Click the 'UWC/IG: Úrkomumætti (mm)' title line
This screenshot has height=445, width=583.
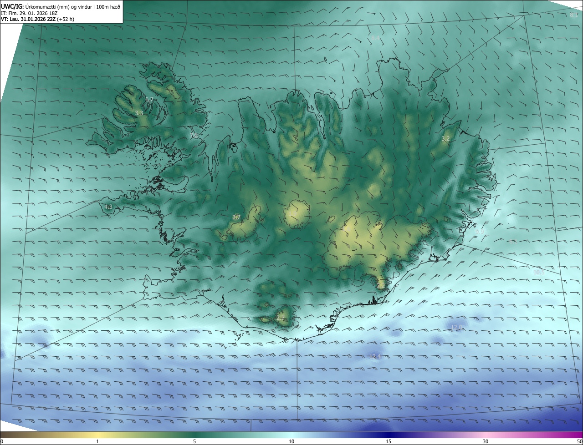(x=61, y=6)
